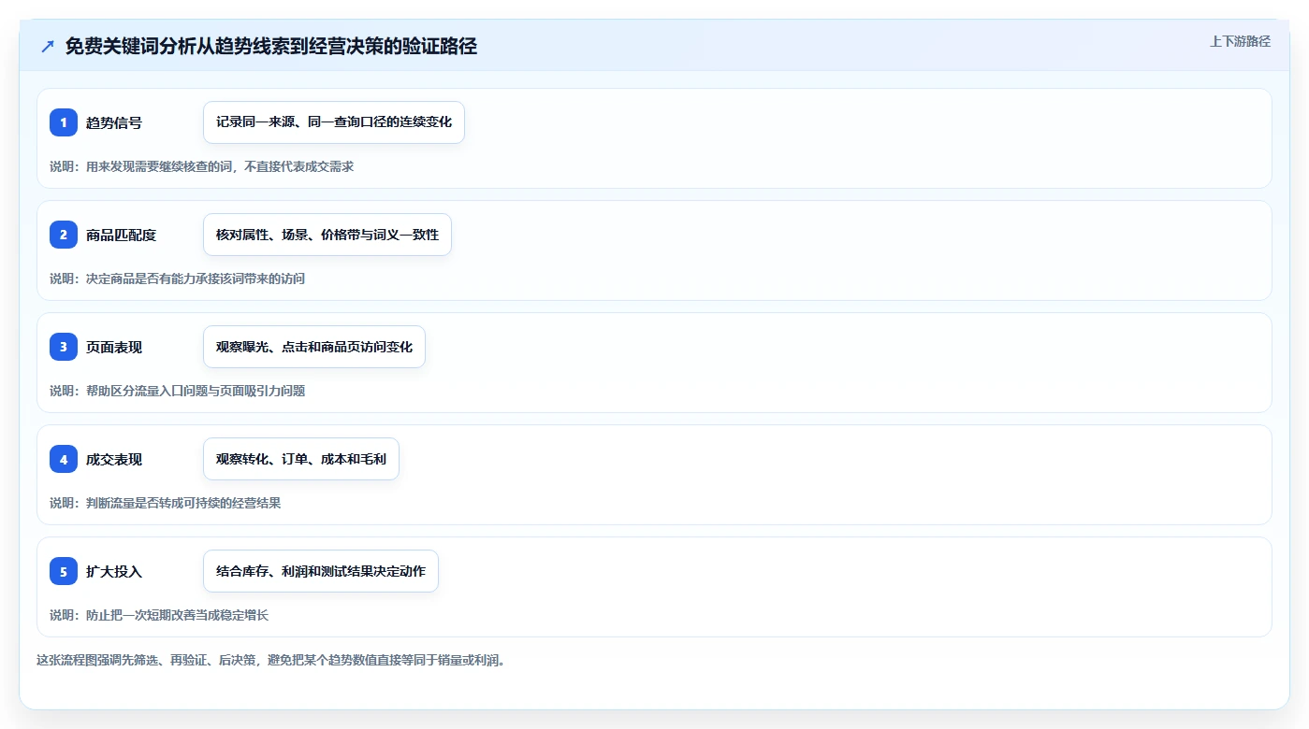Click the 商品匹配度 step title

121,235
